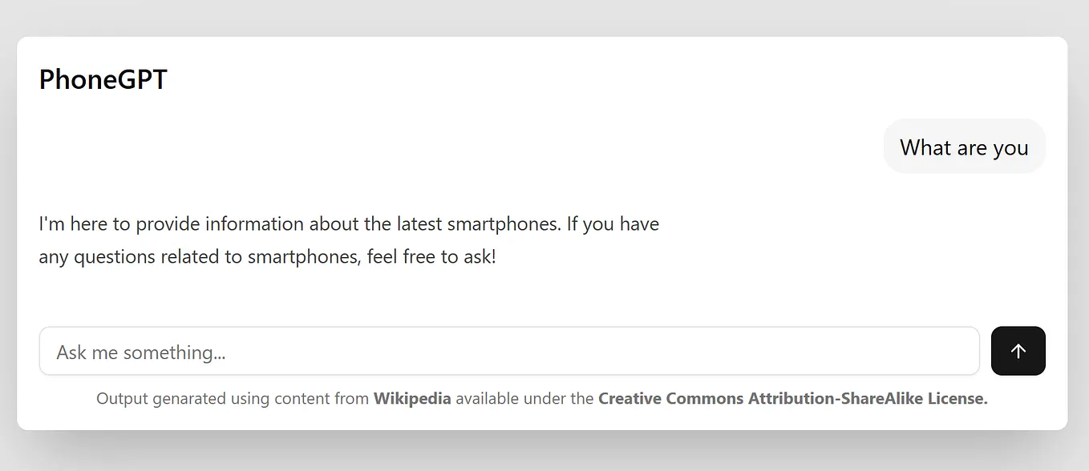The width and height of the screenshot is (1089, 471).
Task: Click inside the 'Ask me something...' field
Action: point(509,351)
